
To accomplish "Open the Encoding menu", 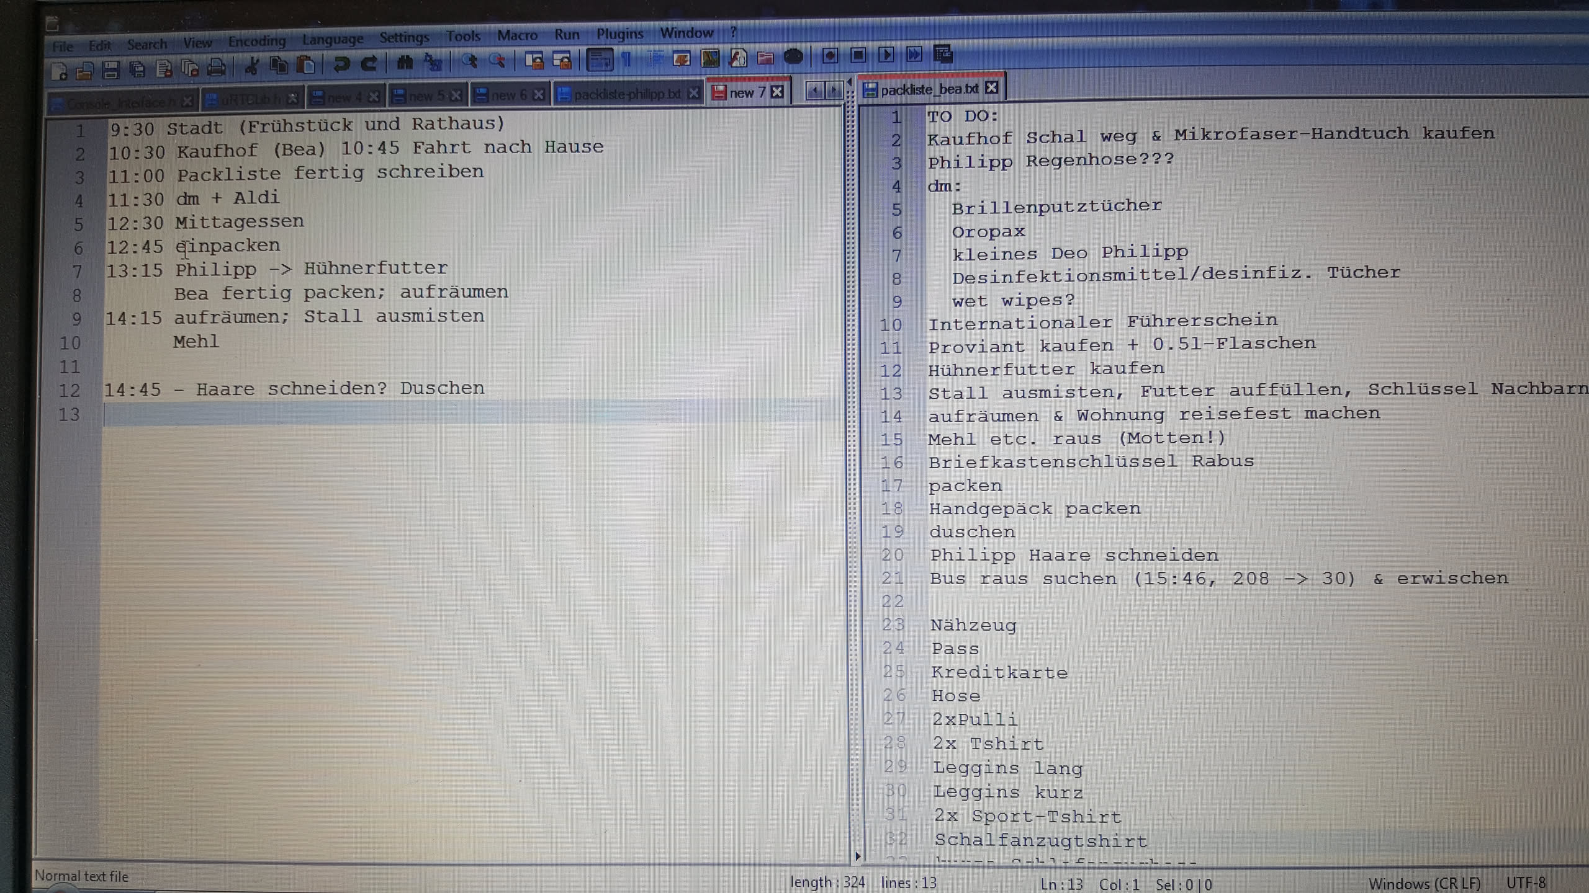I will [x=256, y=42].
